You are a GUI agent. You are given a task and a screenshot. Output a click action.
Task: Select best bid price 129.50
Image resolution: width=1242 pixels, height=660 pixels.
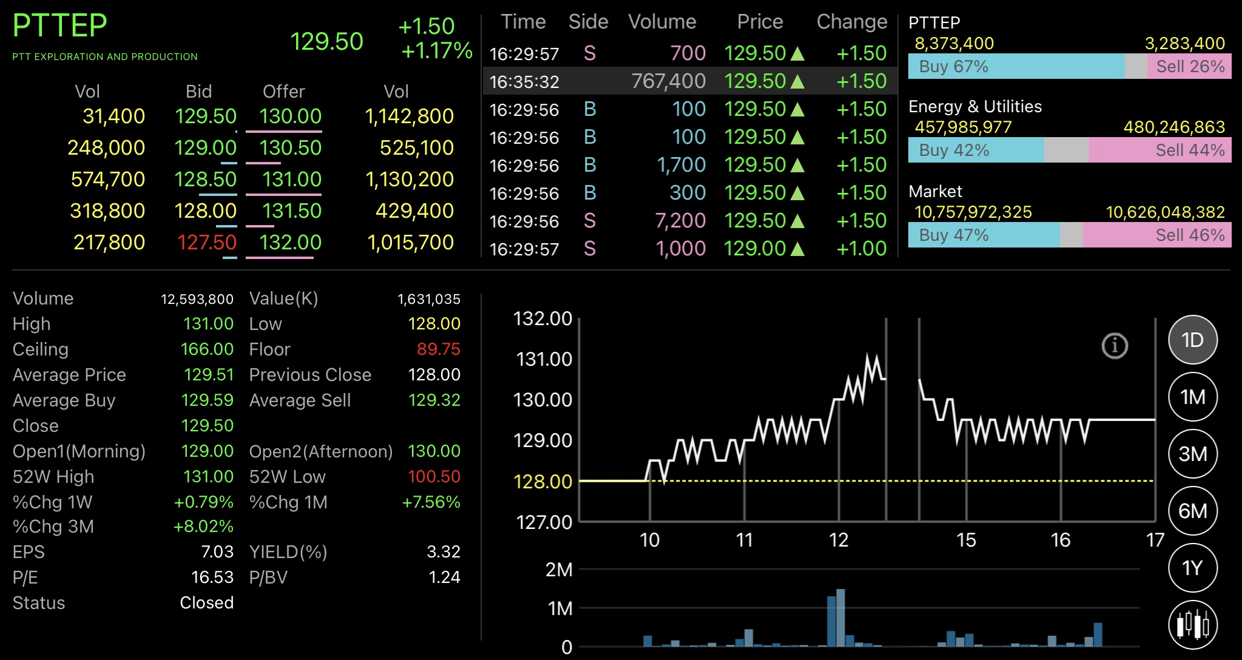tap(206, 116)
